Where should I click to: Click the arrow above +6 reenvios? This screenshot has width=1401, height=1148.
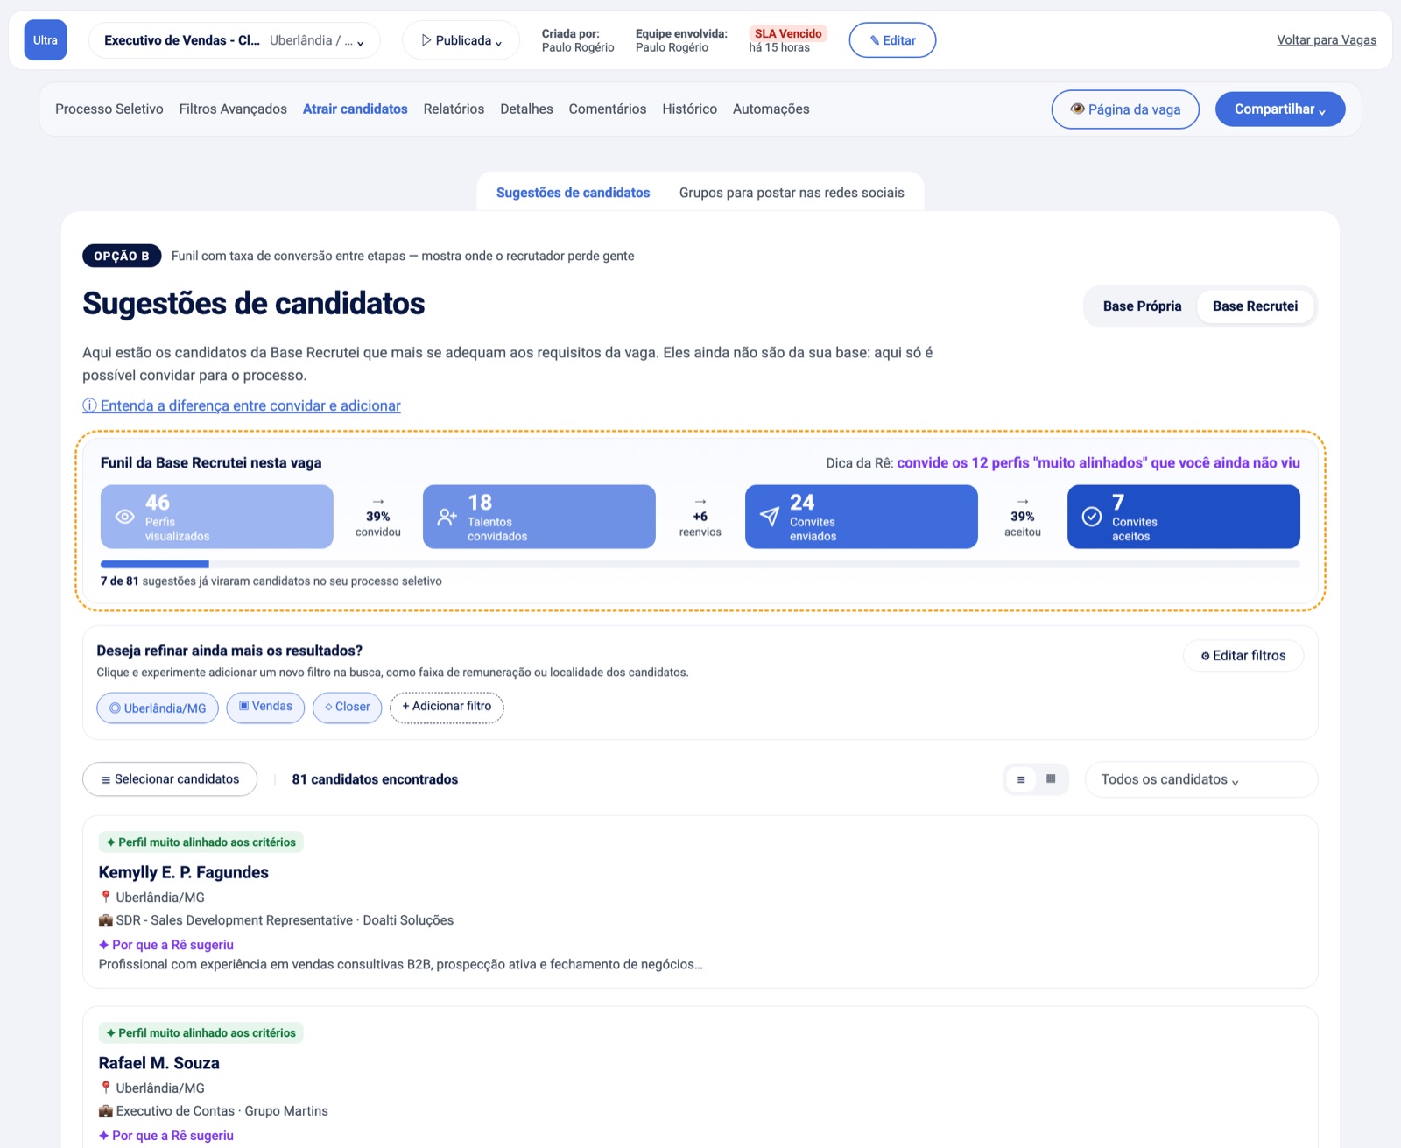[x=700, y=502]
